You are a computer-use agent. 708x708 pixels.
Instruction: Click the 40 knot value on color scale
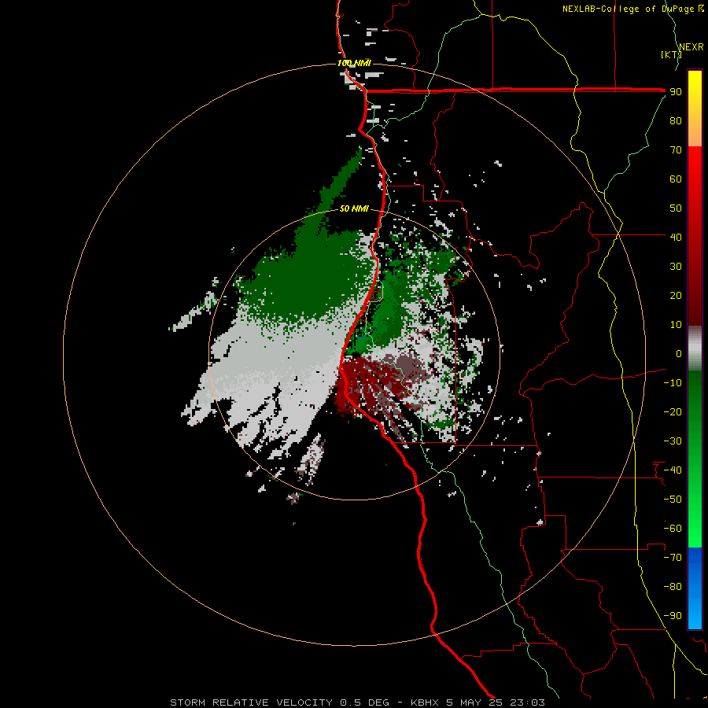[x=676, y=237]
